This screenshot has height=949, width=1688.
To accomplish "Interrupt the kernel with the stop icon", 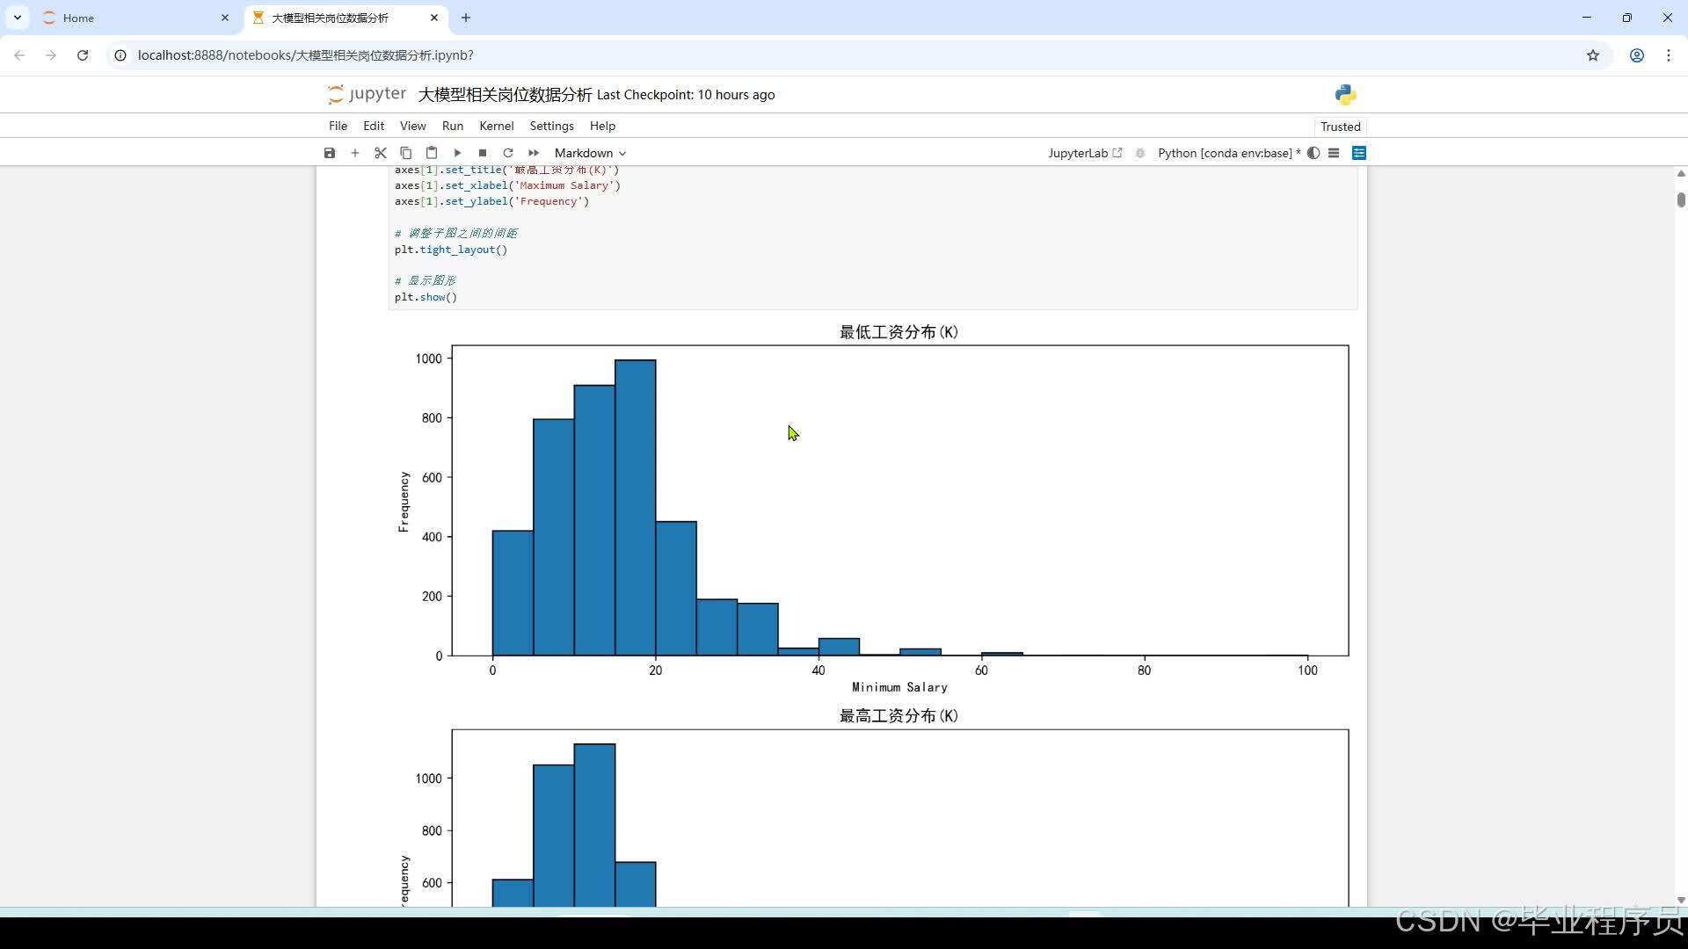I will point(483,153).
